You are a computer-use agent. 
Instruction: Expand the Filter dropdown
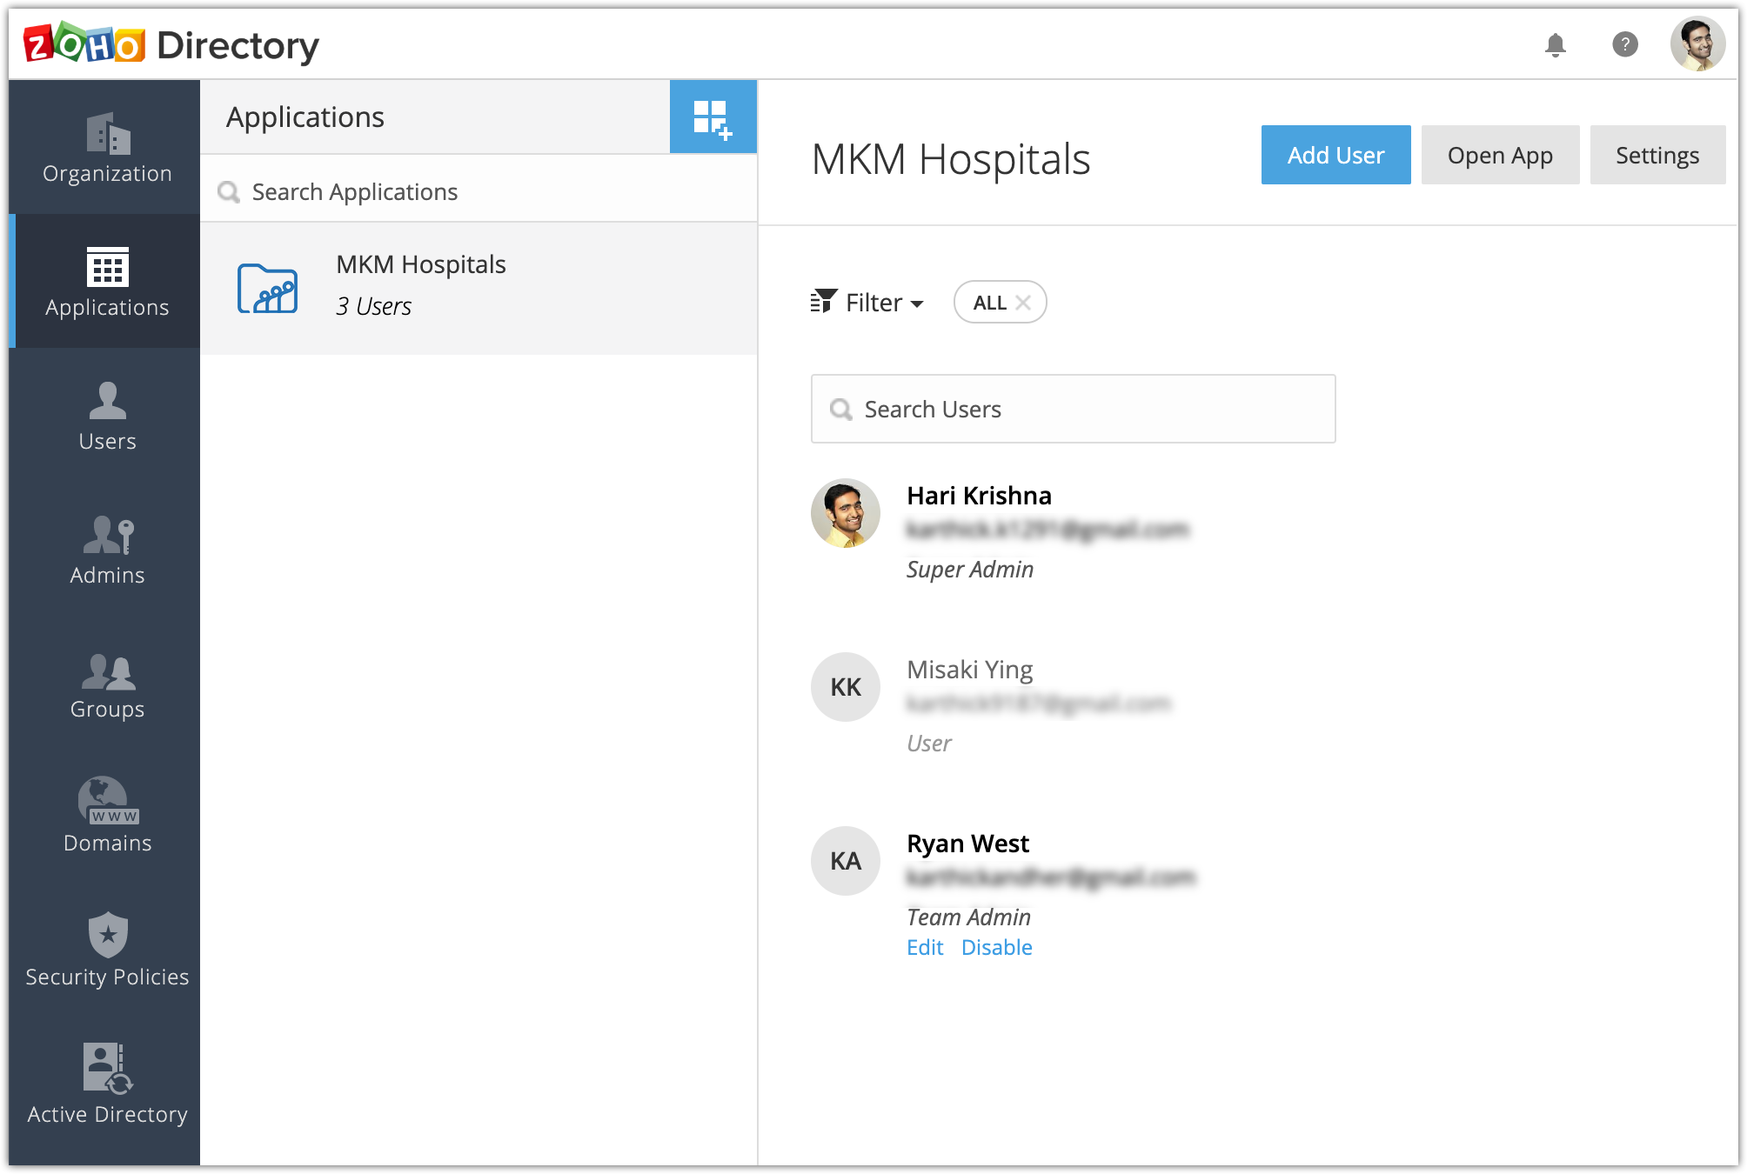point(867,303)
